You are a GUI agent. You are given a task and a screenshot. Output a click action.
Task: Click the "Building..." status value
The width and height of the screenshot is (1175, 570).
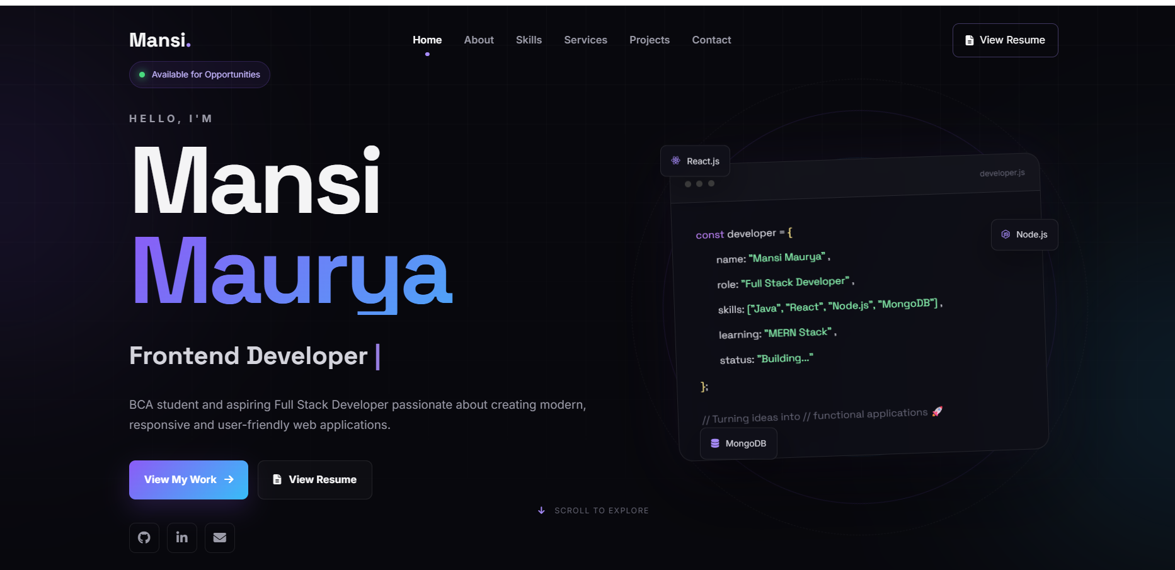785,358
